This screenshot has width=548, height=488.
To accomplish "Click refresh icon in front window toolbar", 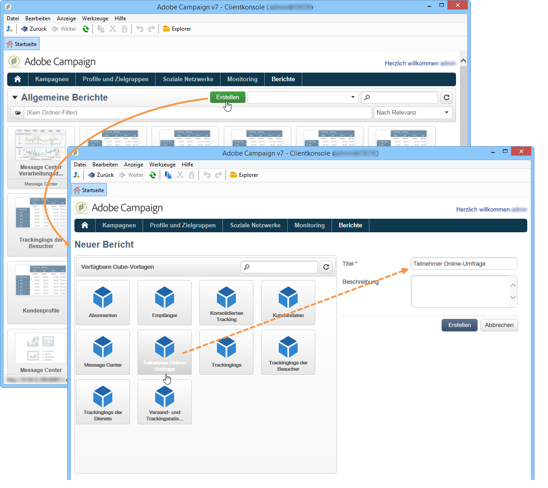I will pos(153,175).
